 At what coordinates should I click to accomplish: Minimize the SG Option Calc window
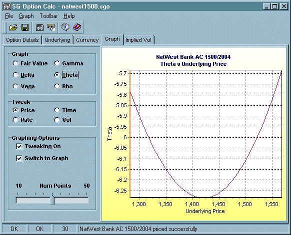click(266, 6)
